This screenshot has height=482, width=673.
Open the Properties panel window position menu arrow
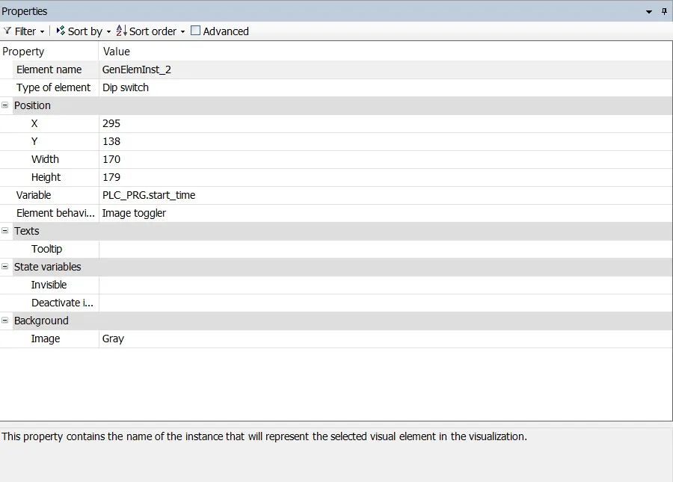pos(649,12)
